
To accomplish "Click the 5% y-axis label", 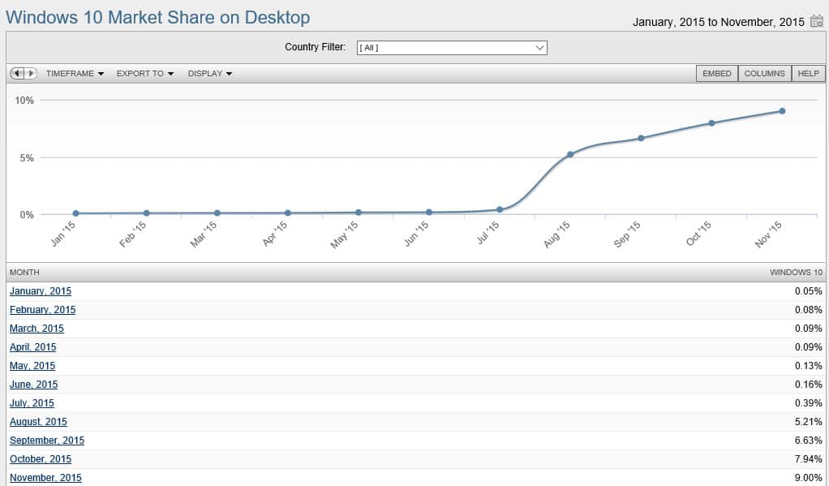I will pos(27,158).
